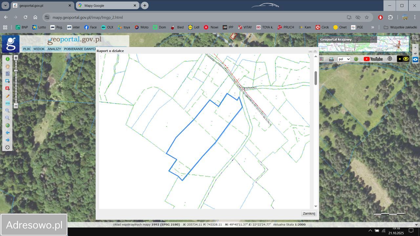
Task: Open the 'pol' language dropdown
Action: click(344, 59)
